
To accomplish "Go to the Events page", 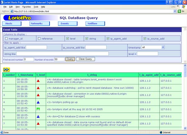I will coord(68,23).
